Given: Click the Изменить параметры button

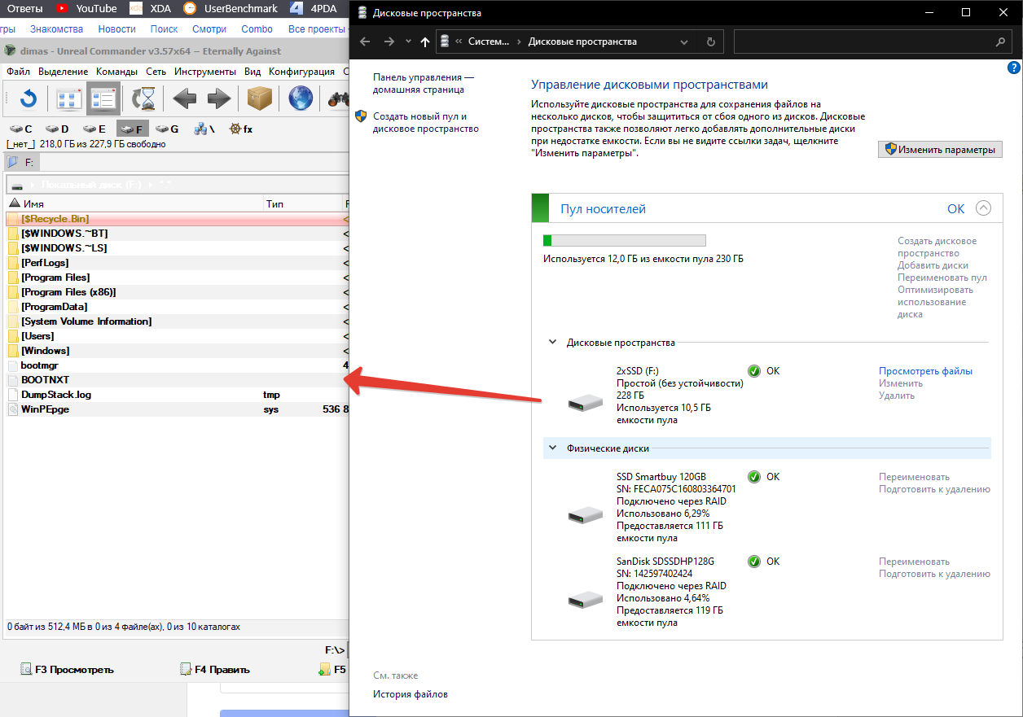Looking at the screenshot, I should coord(940,150).
